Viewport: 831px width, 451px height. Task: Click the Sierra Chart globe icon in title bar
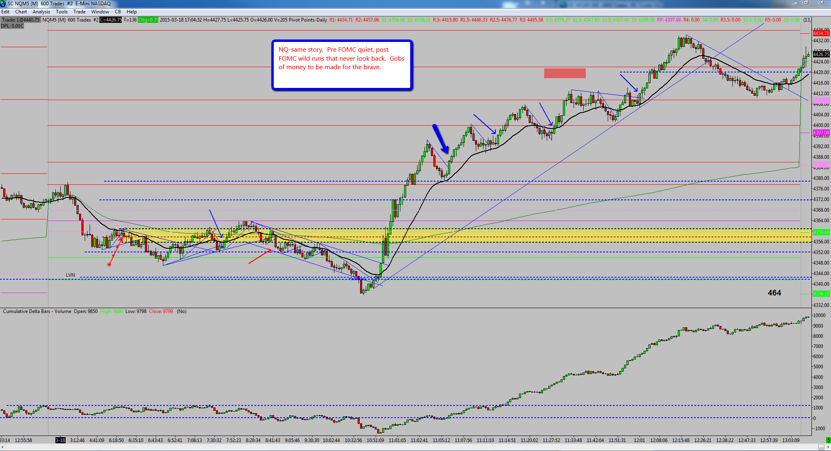pyautogui.click(x=3, y=4)
